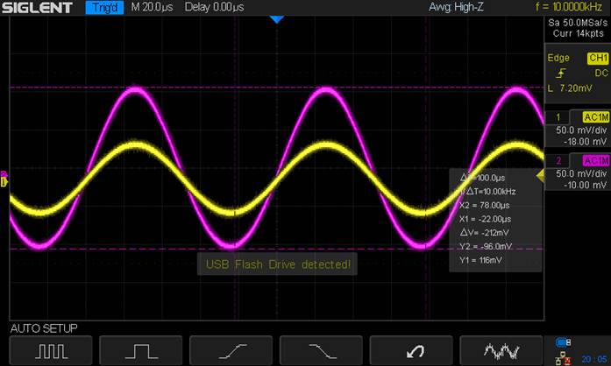Click the USB Flash Drive detected message
Screen dimensions: 611x366
click(x=277, y=264)
